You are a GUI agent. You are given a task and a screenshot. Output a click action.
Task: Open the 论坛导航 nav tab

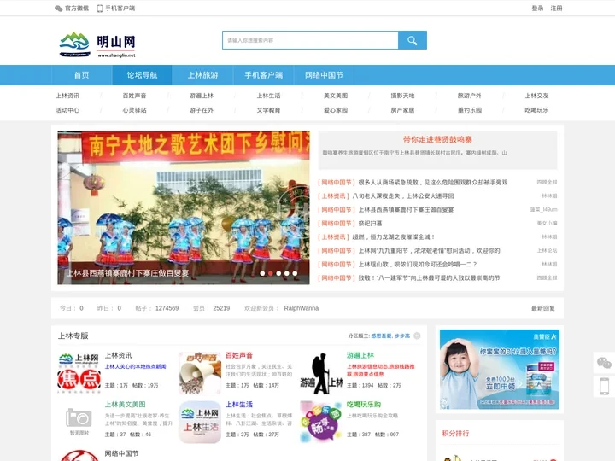coord(142,75)
